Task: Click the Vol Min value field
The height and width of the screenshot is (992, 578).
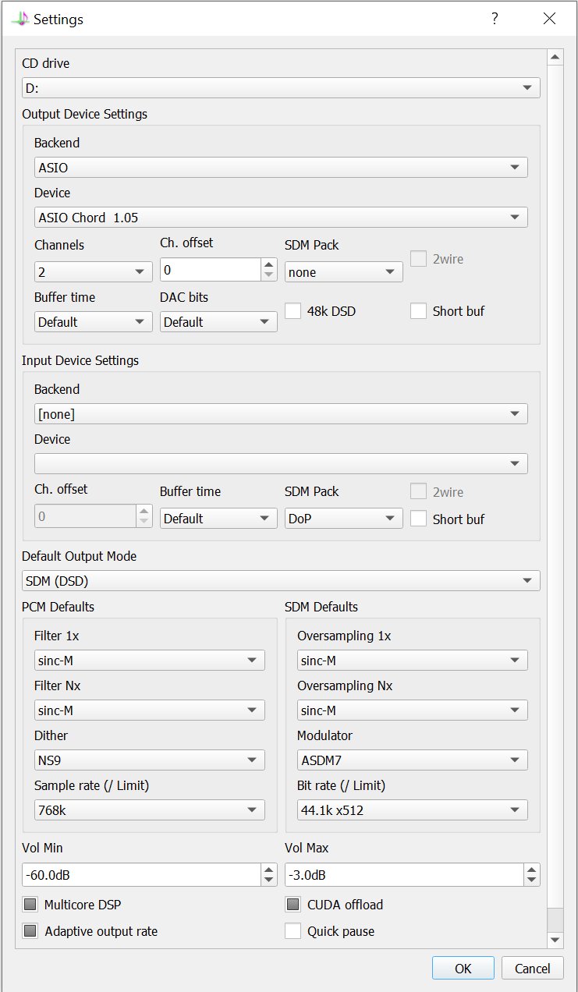Action: (140, 875)
